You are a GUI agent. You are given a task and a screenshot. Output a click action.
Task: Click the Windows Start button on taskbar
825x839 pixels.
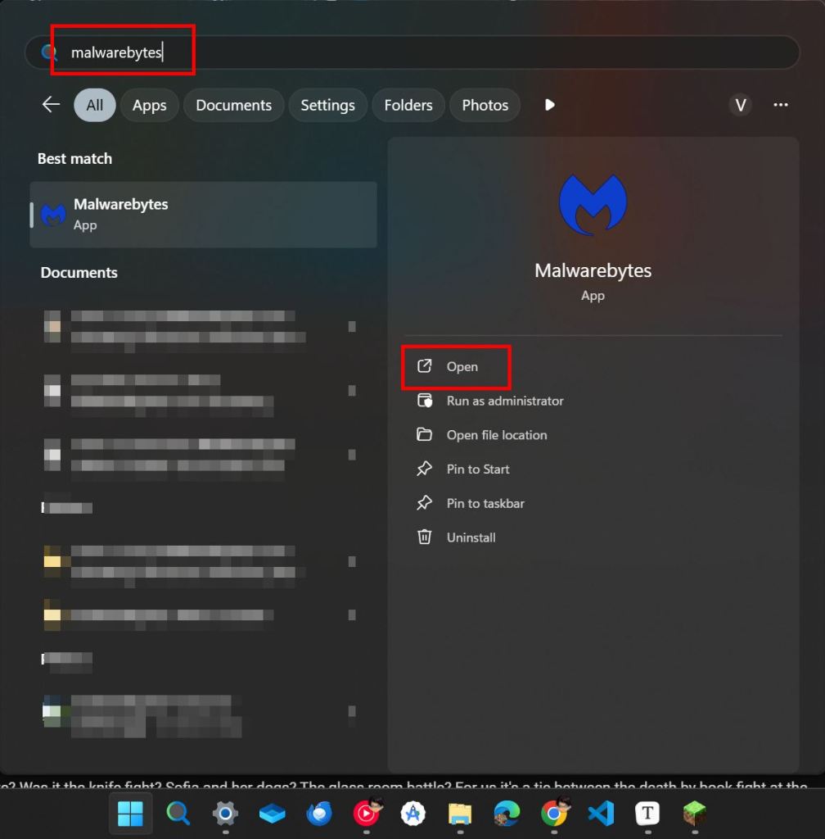click(x=130, y=814)
